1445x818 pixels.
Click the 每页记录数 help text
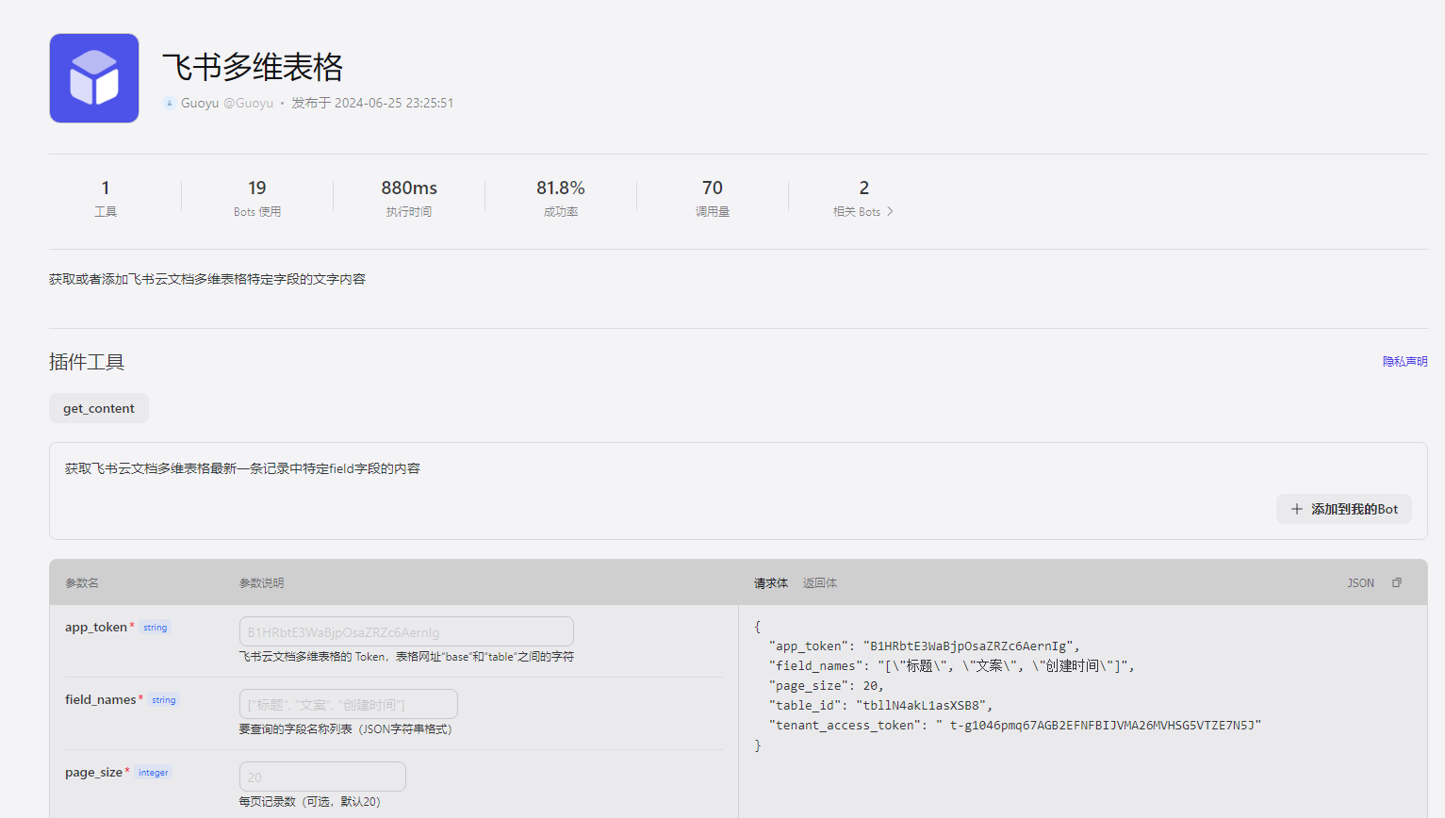(x=310, y=802)
